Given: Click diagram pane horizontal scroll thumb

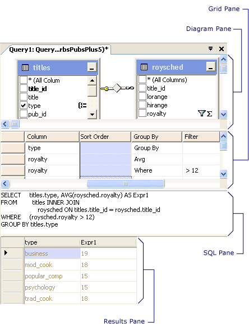Looking at the screenshot, I should click(x=15, y=124).
